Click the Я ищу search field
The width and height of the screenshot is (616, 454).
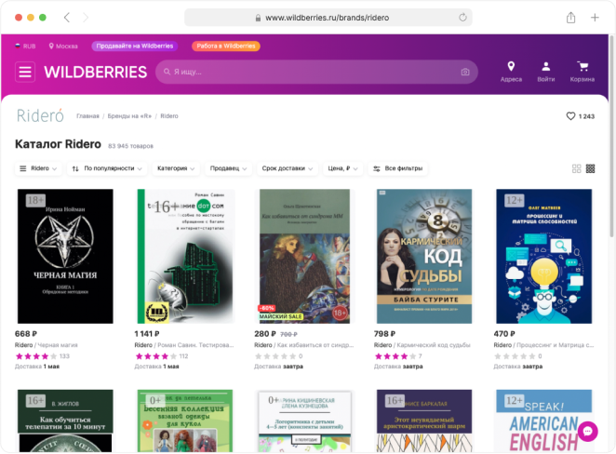(x=307, y=72)
